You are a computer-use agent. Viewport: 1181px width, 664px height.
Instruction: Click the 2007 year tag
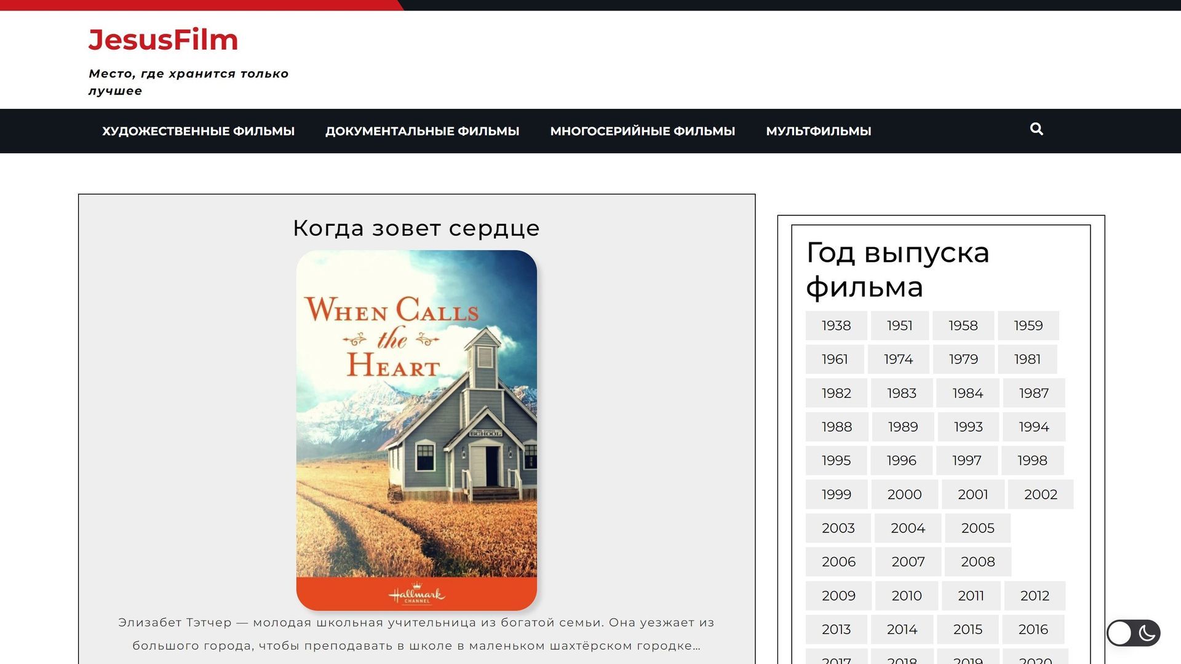[908, 561]
